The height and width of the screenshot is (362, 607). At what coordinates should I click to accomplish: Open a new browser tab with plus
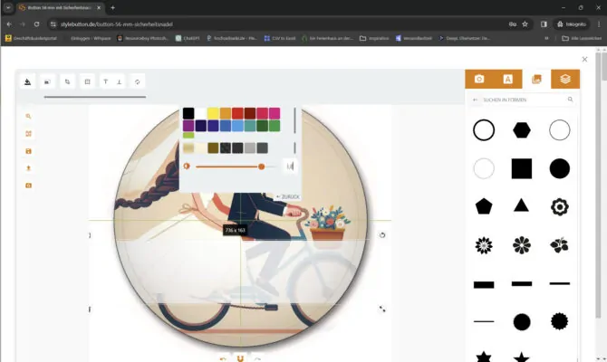112,8
